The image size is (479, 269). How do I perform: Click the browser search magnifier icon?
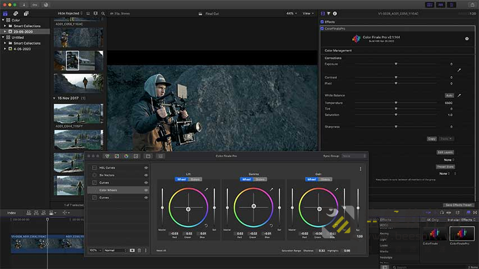pos(103,13)
